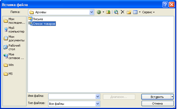Delete the selected item with X icon
184x109 pixels.
(x=123, y=12)
